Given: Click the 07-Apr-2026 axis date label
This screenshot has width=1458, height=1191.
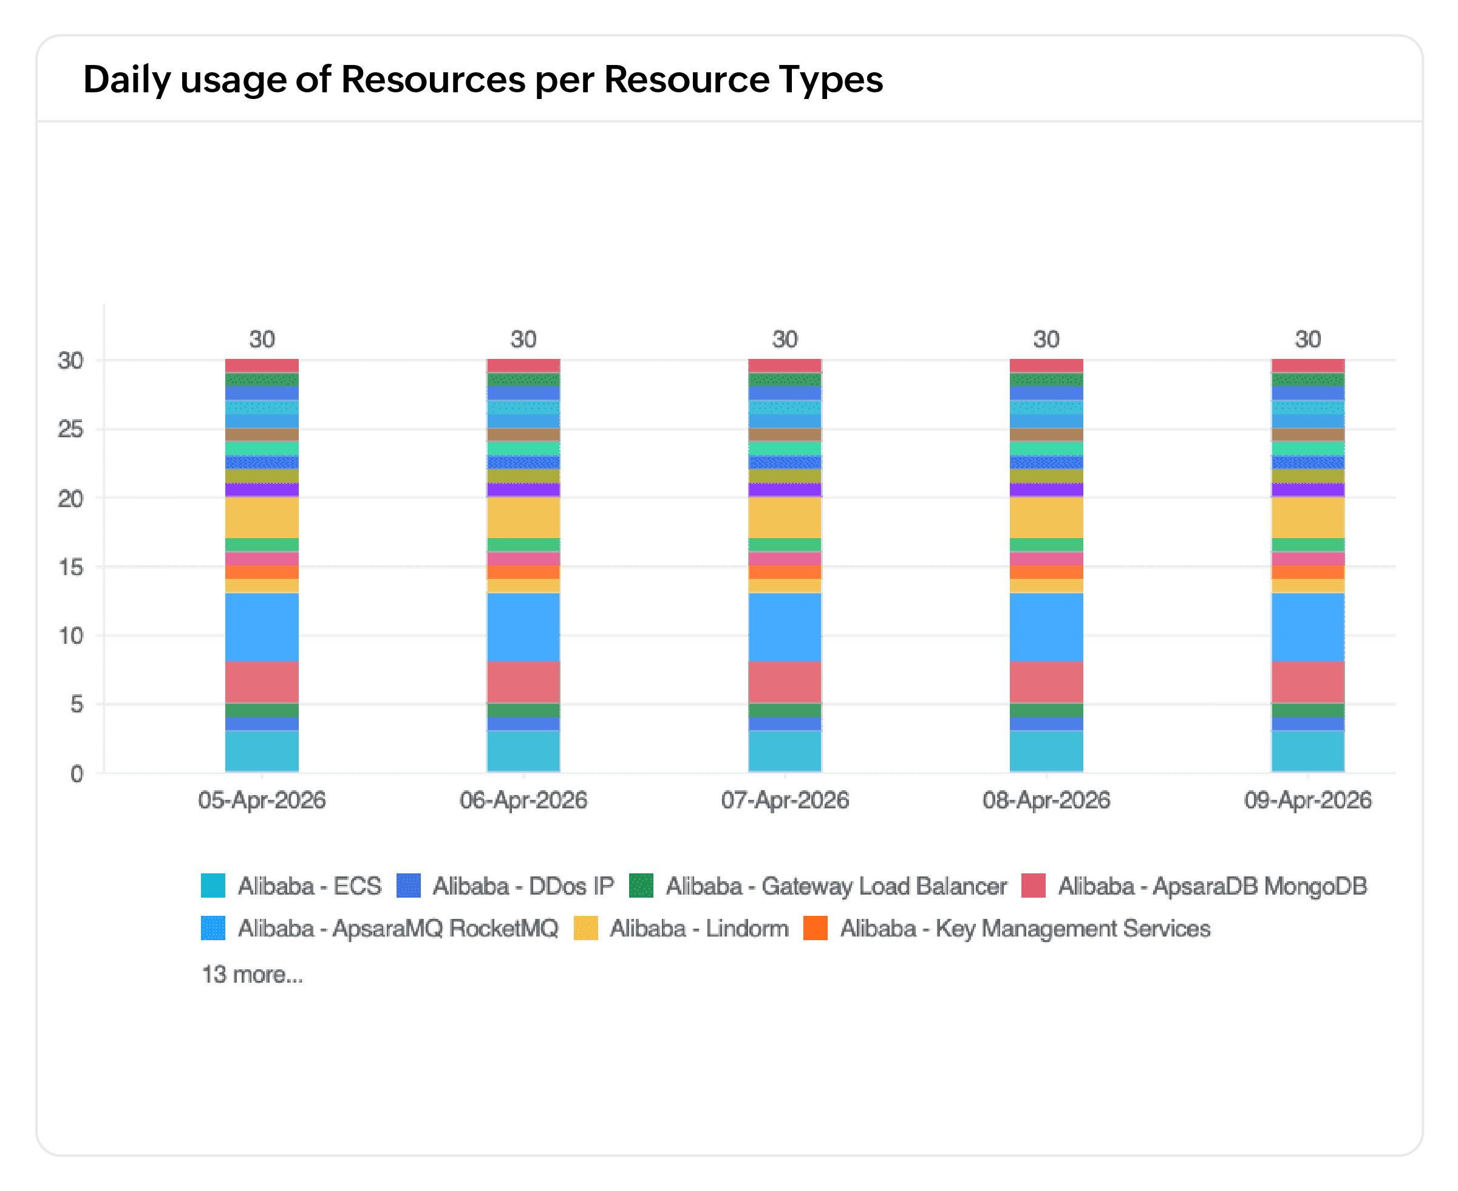Looking at the screenshot, I should click(785, 800).
